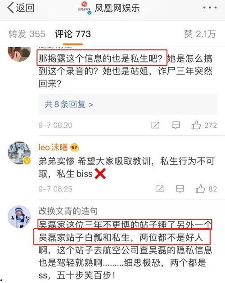Viewport: 225px width, 283px height.
Task: Open the three-dot more options menu
Action: click(210, 8)
